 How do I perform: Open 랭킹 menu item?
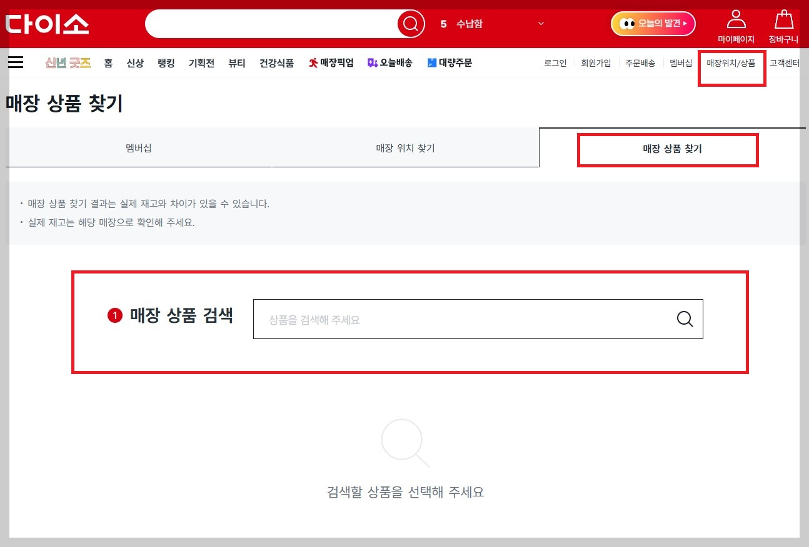[x=166, y=62]
